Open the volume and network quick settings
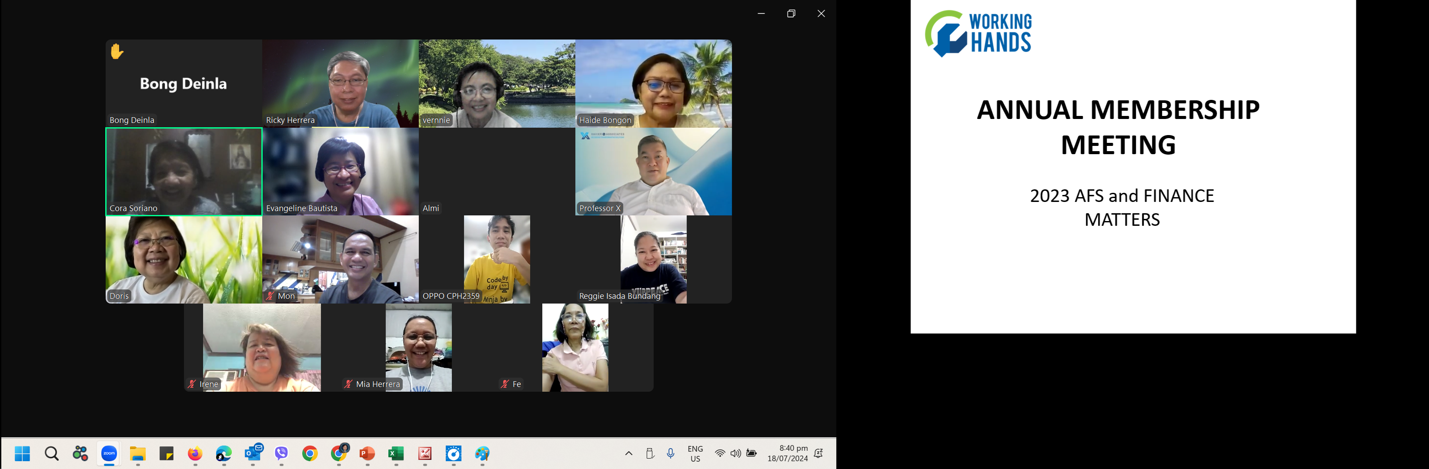Image resolution: width=1429 pixels, height=469 pixels. pos(735,453)
